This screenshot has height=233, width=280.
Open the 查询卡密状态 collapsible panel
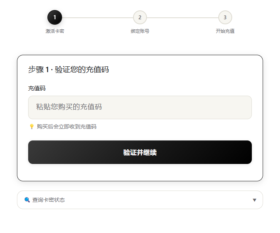point(140,200)
